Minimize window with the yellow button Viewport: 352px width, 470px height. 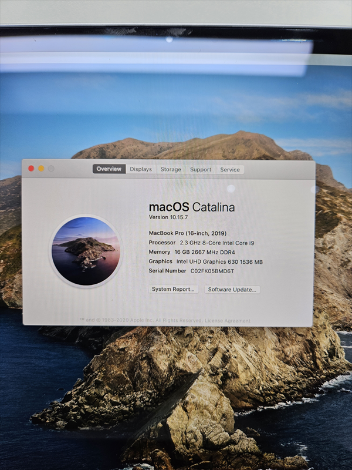[41, 169]
